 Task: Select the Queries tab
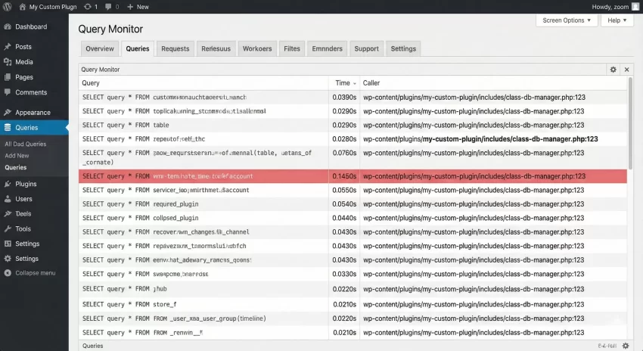tap(138, 48)
